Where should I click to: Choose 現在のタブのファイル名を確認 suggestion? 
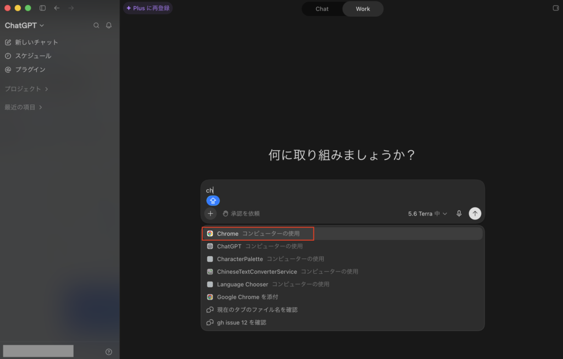click(343, 310)
